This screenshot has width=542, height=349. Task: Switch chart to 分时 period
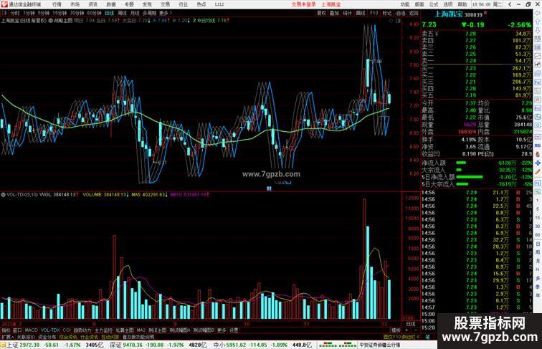[15, 13]
